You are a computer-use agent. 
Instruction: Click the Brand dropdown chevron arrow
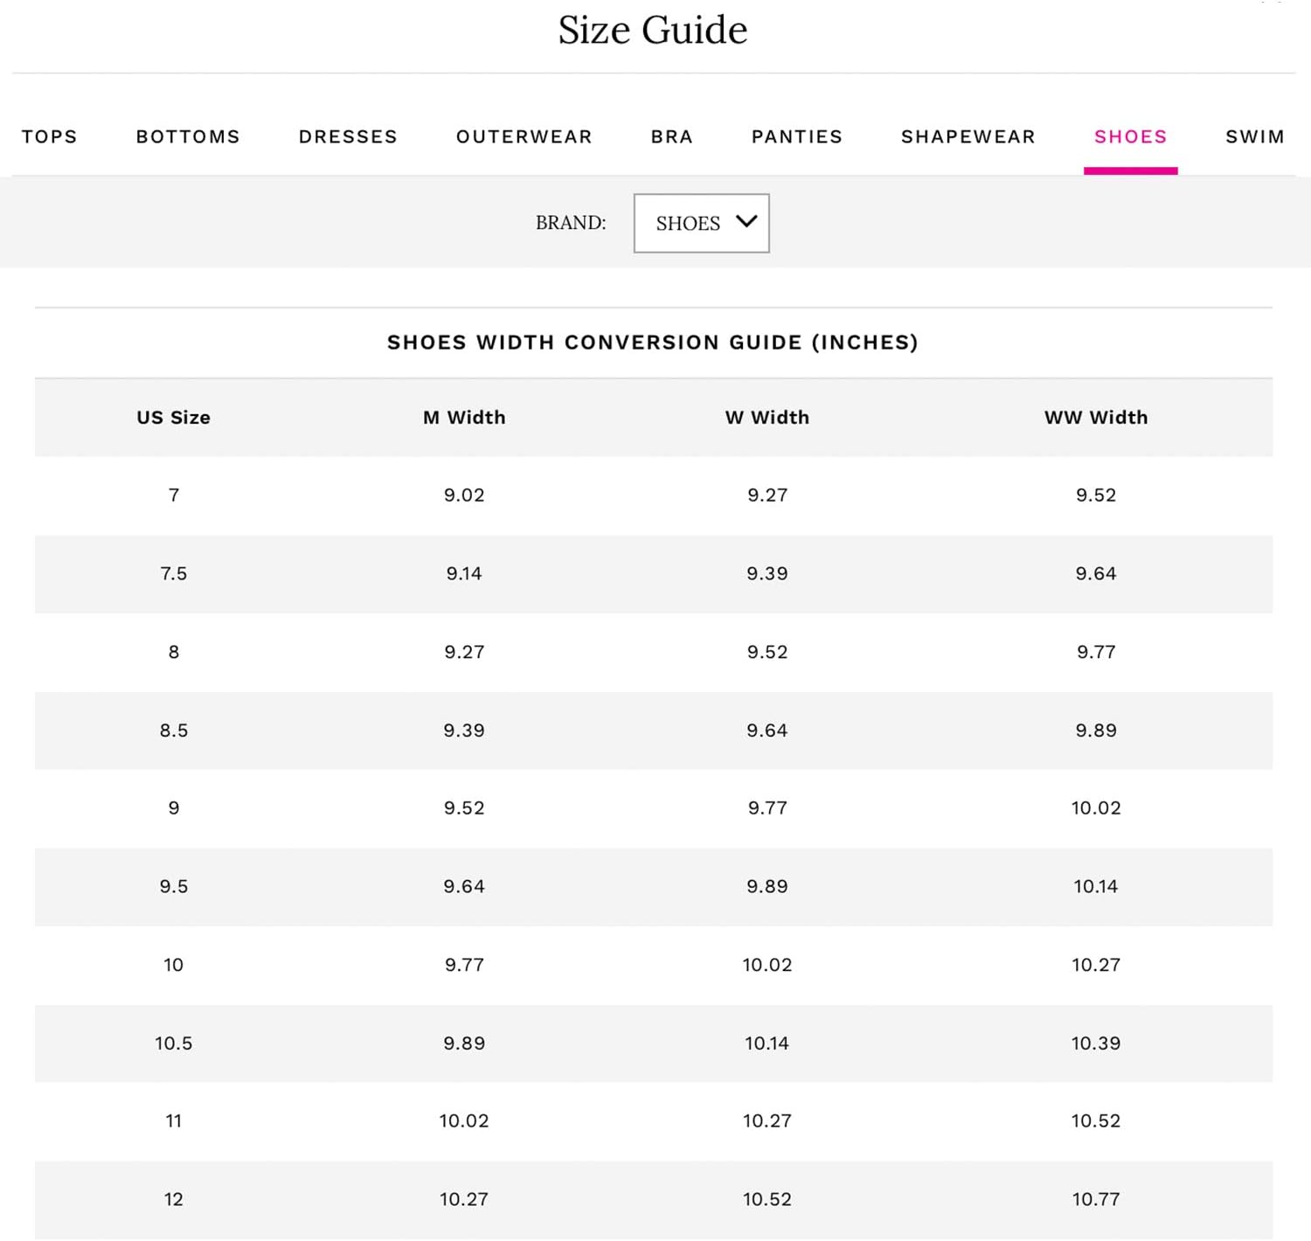(746, 222)
